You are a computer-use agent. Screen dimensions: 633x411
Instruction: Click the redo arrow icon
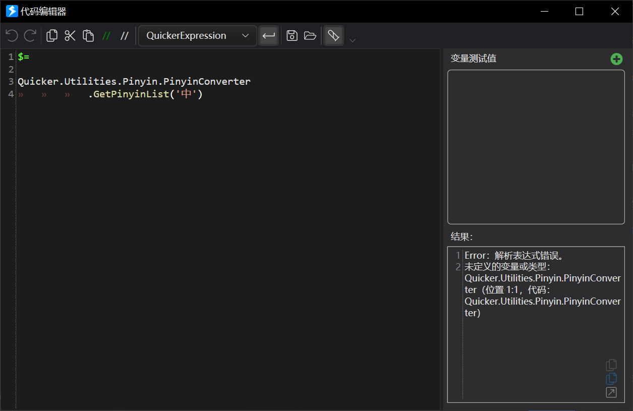(x=30, y=35)
